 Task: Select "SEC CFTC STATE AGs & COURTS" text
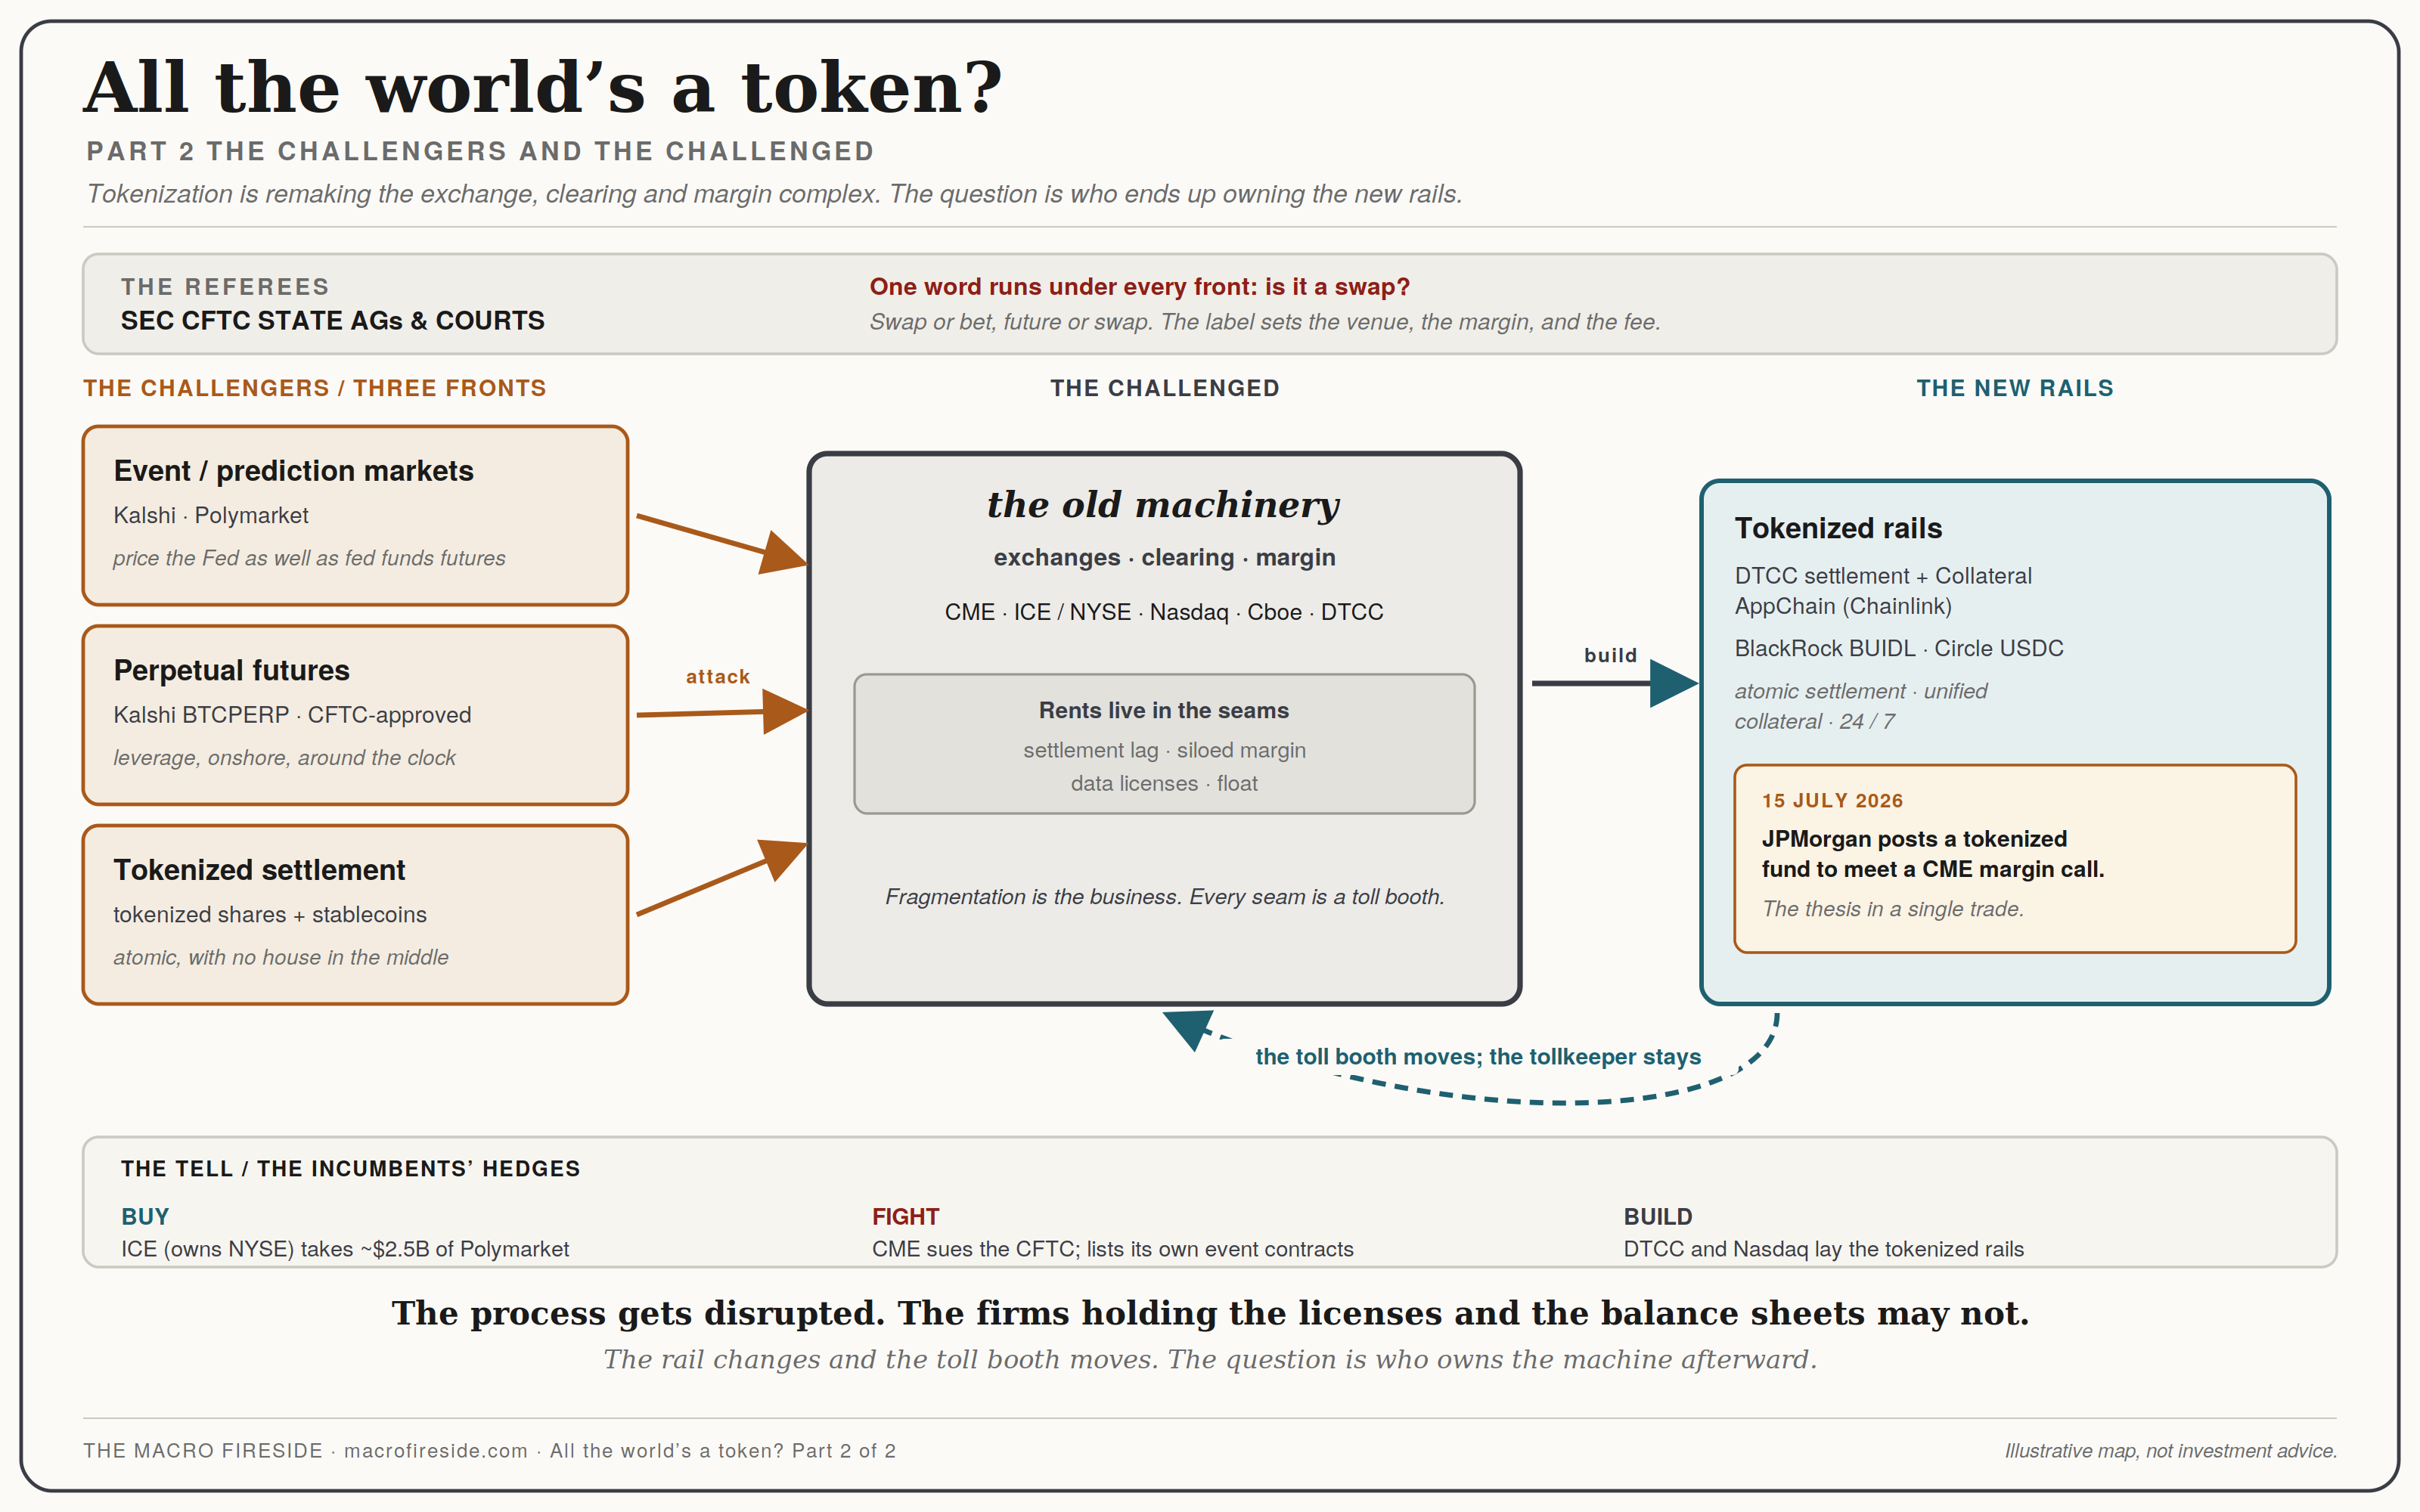tap(333, 321)
